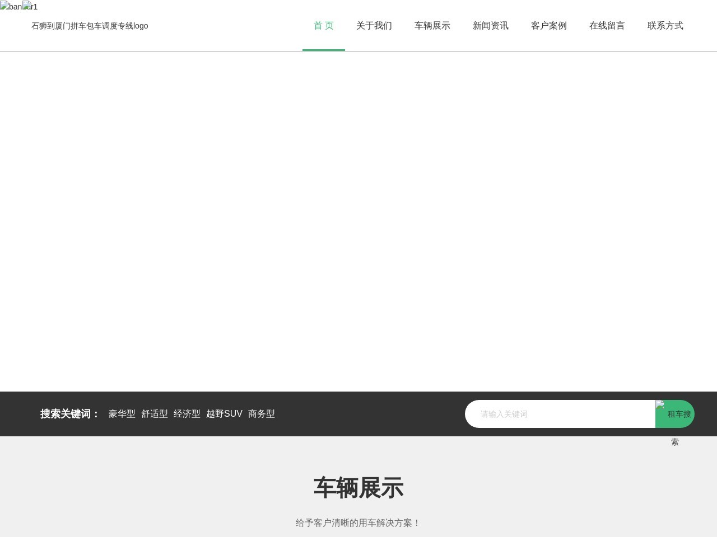Click inside the 请输入关键词 search field
Screen dimensions: 717x537
tap(560, 414)
